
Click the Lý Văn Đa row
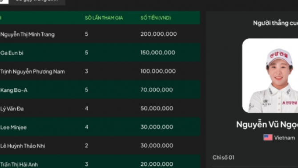click(100, 108)
